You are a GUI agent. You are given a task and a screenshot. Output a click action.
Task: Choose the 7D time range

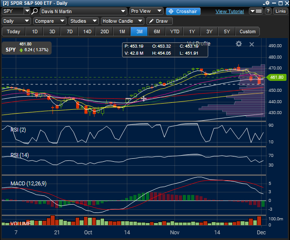click(x=70, y=31)
